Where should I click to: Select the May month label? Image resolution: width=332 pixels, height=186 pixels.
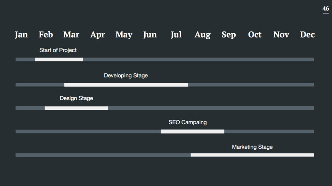(x=124, y=35)
